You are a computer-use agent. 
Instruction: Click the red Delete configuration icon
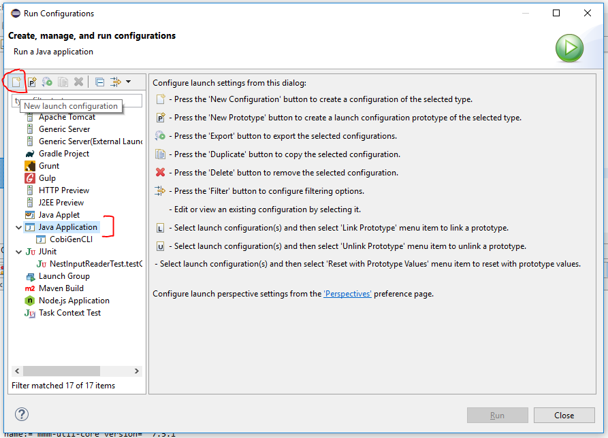(x=79, y=82)
